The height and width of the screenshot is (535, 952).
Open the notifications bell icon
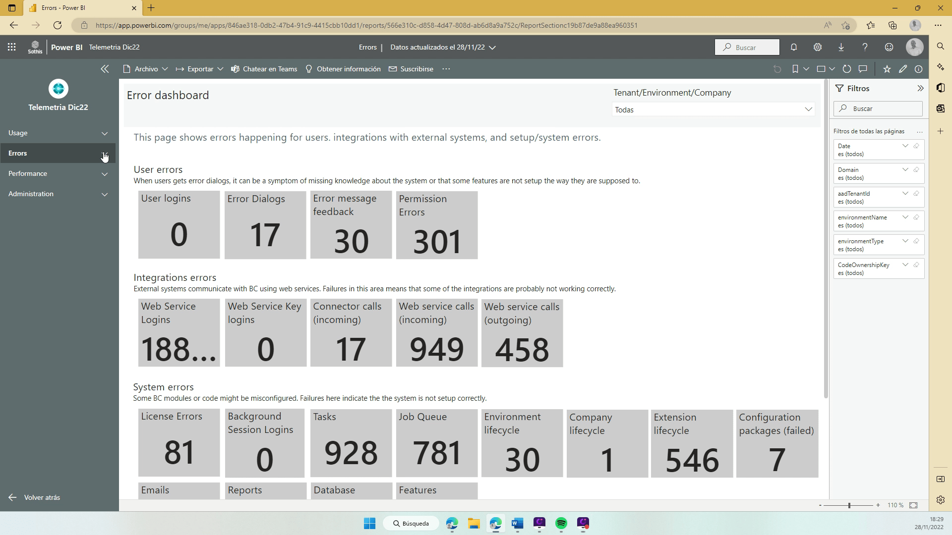tap(794, 48)
